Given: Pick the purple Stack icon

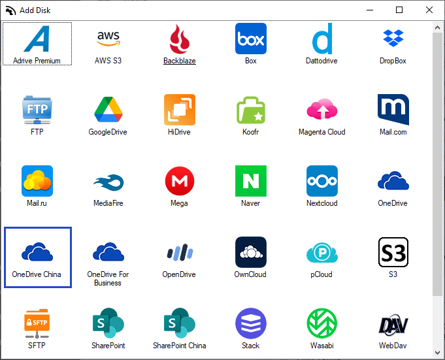Looking at the screenshot, I should [x=251, y=323].
